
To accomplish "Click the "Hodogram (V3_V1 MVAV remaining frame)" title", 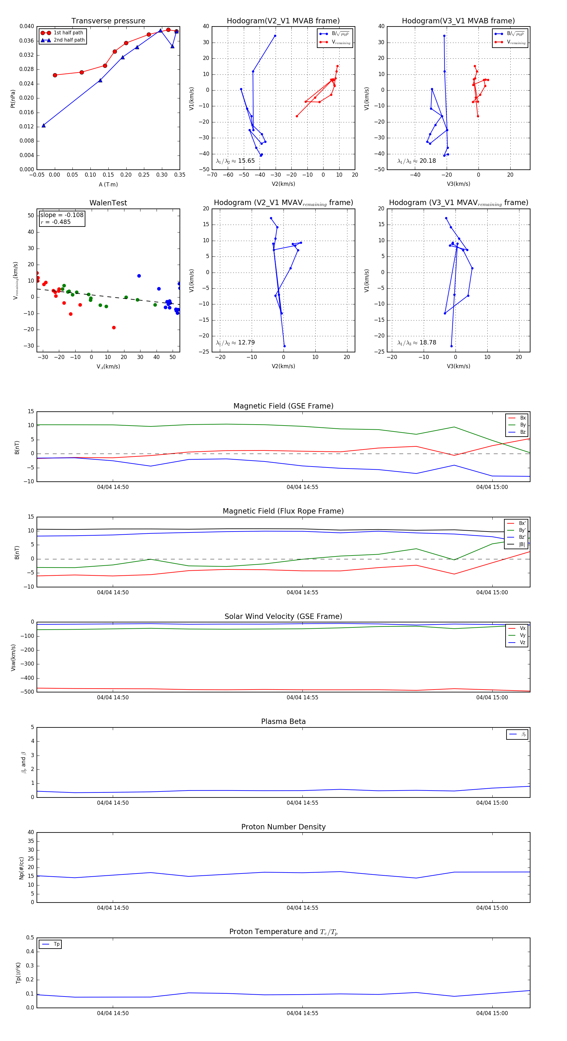I will coord(458,203).
